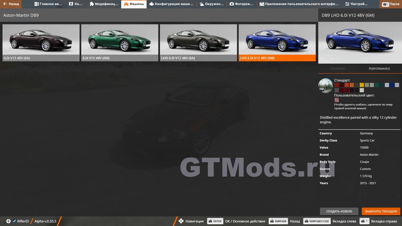
Task: Open the Фоторежим camera tab
Action: coord(242,4)
